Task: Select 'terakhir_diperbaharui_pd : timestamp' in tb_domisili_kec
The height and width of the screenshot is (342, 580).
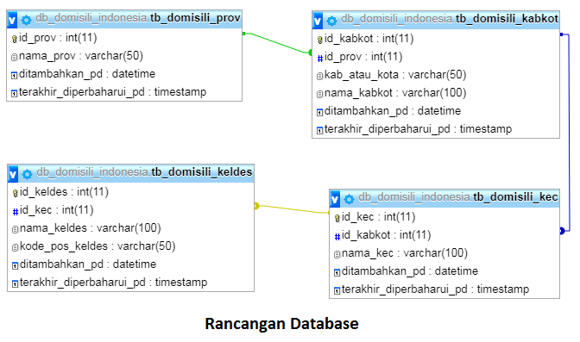Action: click(435, 289)
